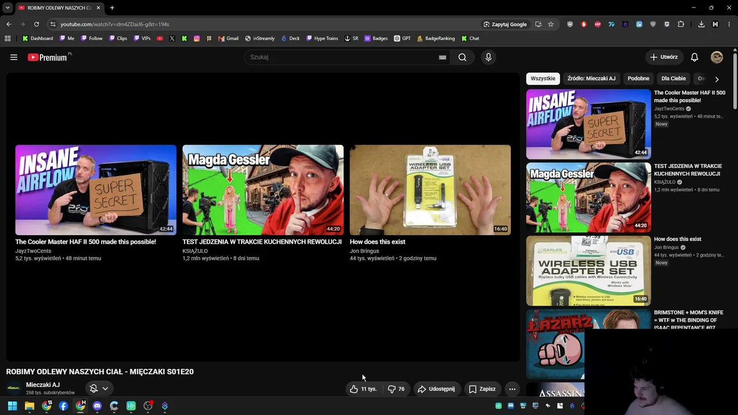Open File Explorer from taskbar
This screenshot has height=415, width=738.
[29, 406]
